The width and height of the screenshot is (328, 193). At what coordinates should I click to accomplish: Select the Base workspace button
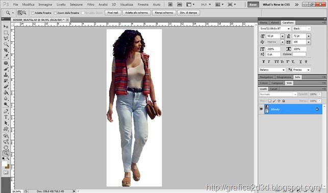click(253, 5)
